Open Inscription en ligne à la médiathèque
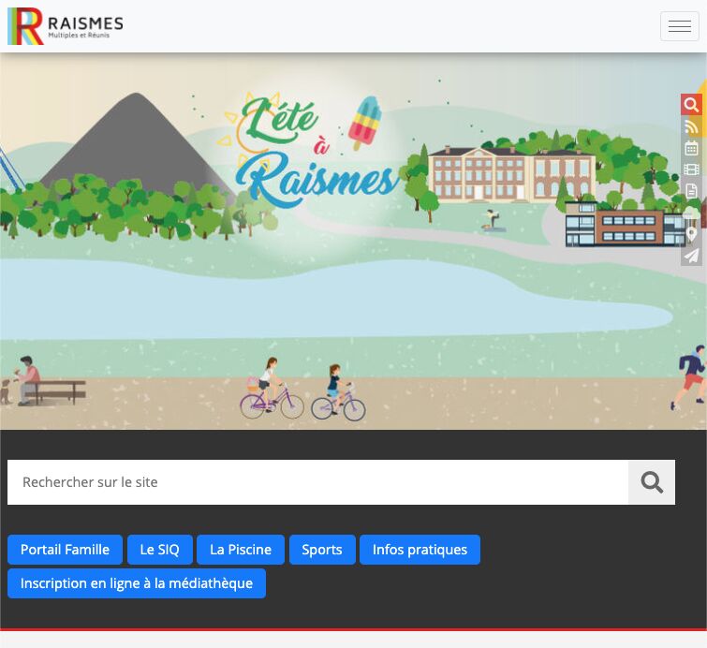Image resolution: width=707 pixels, height=648 pixels. coord(137,583)
